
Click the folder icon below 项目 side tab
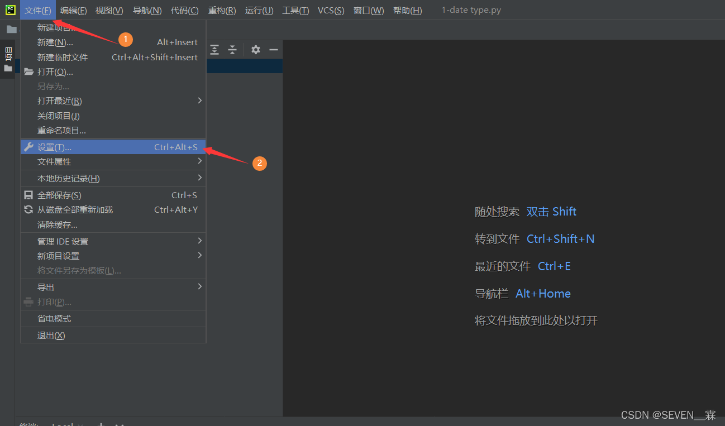pos(8,68)
